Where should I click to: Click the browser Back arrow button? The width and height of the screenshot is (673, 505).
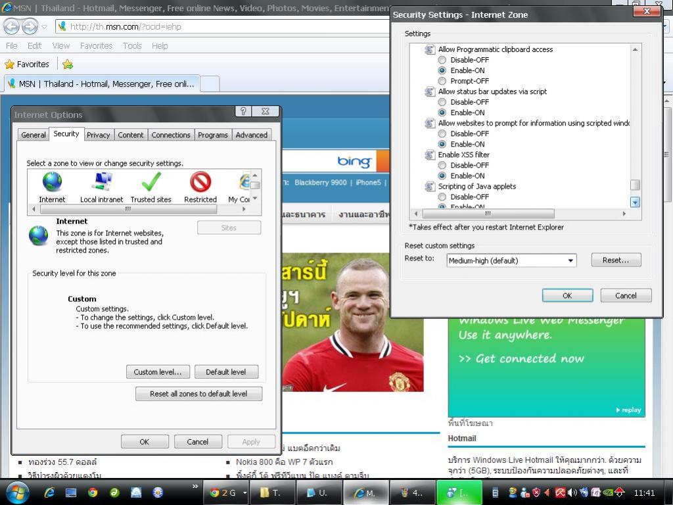click(x=12, y=26)
